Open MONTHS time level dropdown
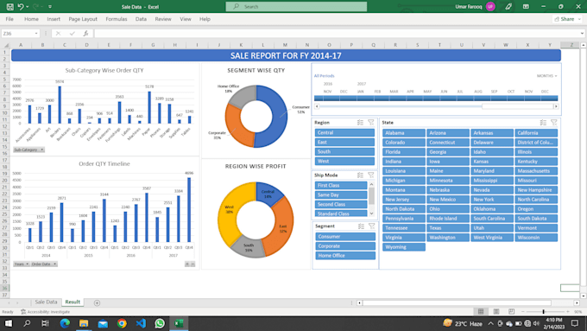587x331 pixels. click(x=547, y=76)
